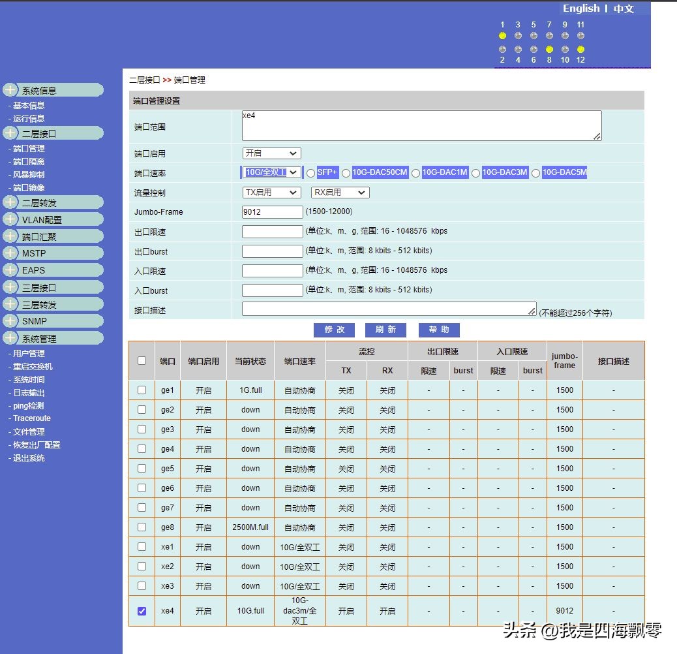The height and width of the screenshot is (654, 677).
Task: Select 风暴抑制 in the sidebar menu
Action: (29, 174)
